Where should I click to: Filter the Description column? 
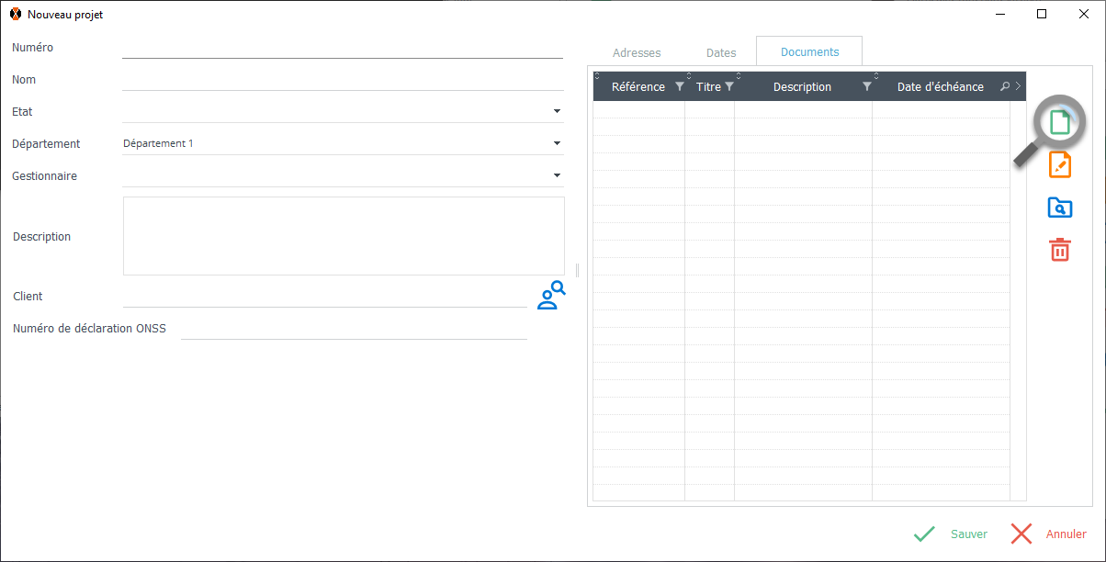click(867, 87)
